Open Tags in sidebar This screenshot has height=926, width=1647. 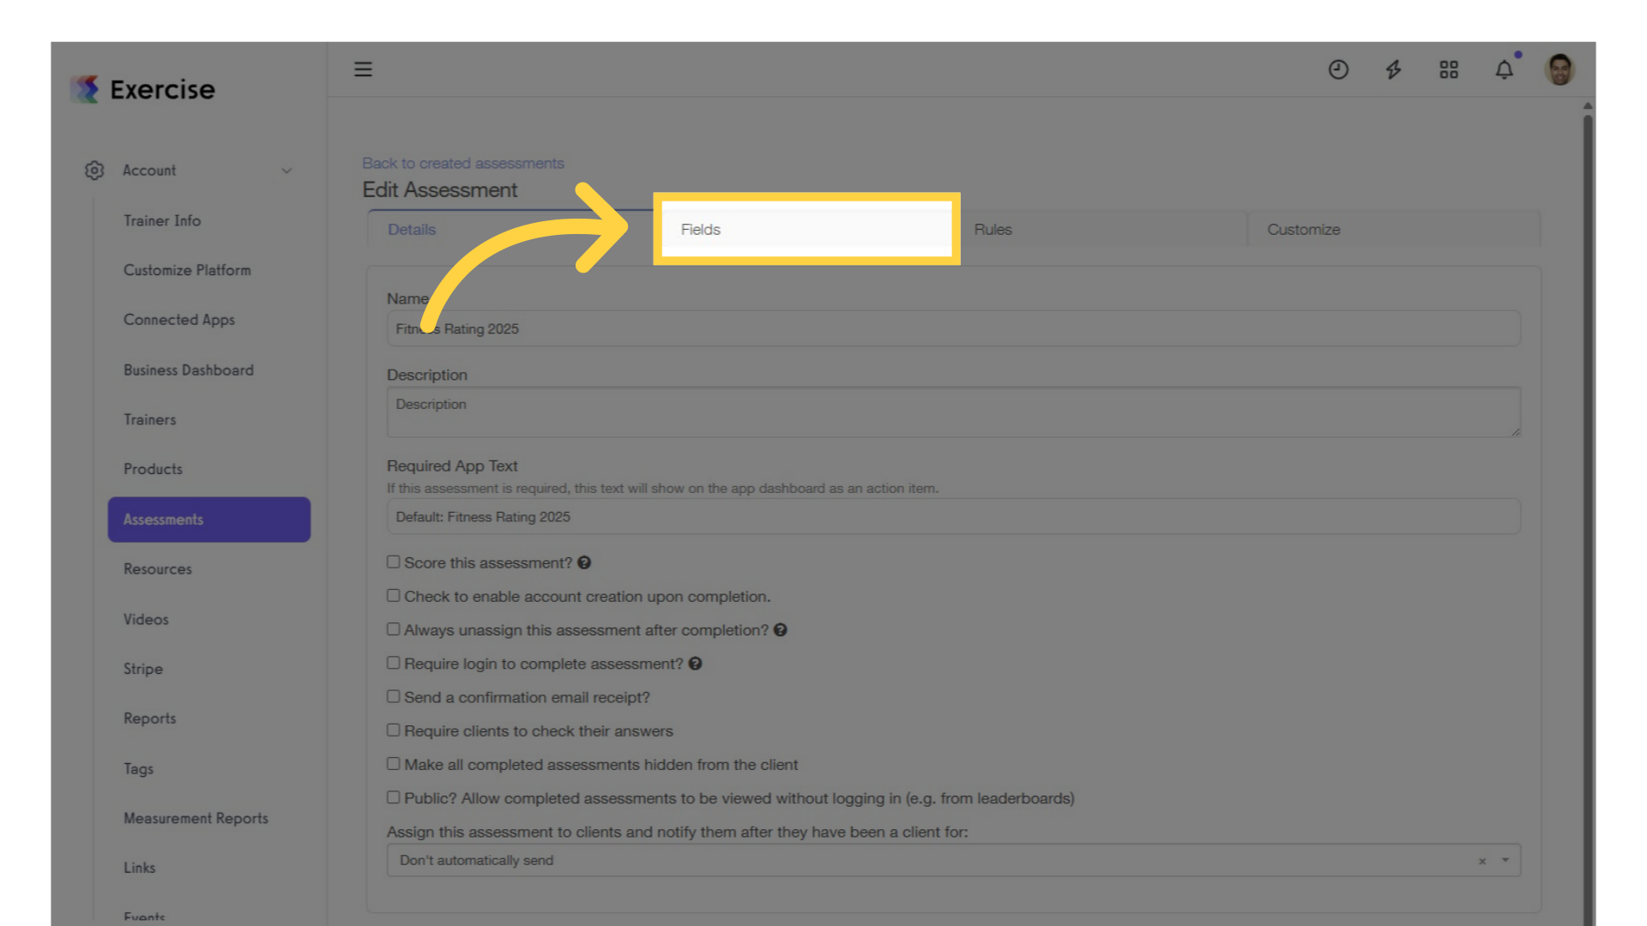[139, 768]
